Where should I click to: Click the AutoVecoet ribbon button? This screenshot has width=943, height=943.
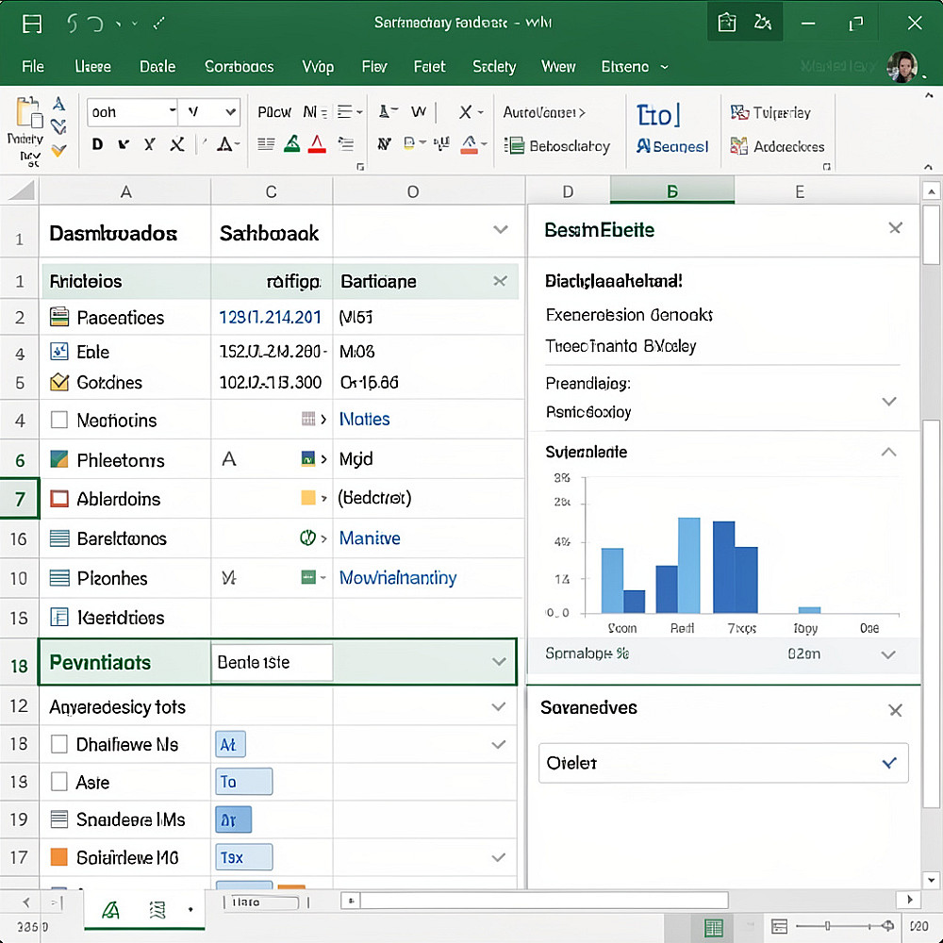coord(544,112)
